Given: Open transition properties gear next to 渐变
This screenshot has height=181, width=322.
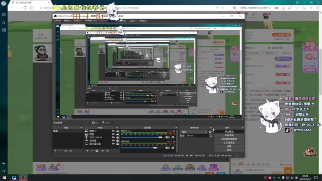Looking at the screenshot, I should tap(210, 132).
